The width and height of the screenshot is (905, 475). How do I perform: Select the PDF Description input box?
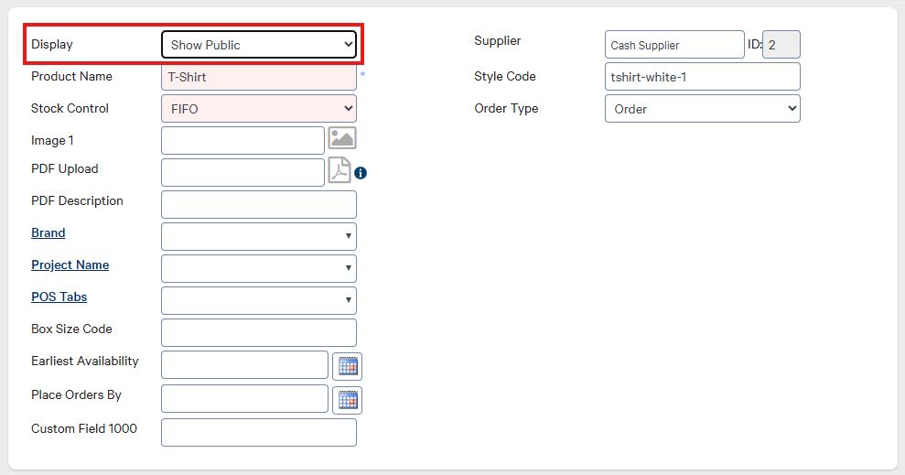(x=259, y=204)
